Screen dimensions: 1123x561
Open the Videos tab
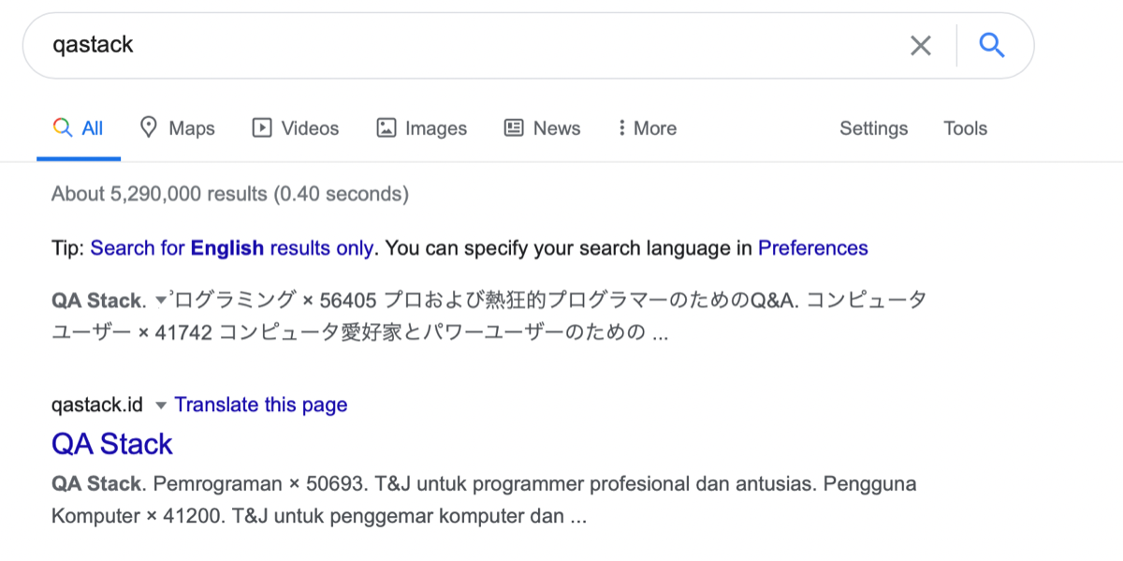click(x=296, y=128)
